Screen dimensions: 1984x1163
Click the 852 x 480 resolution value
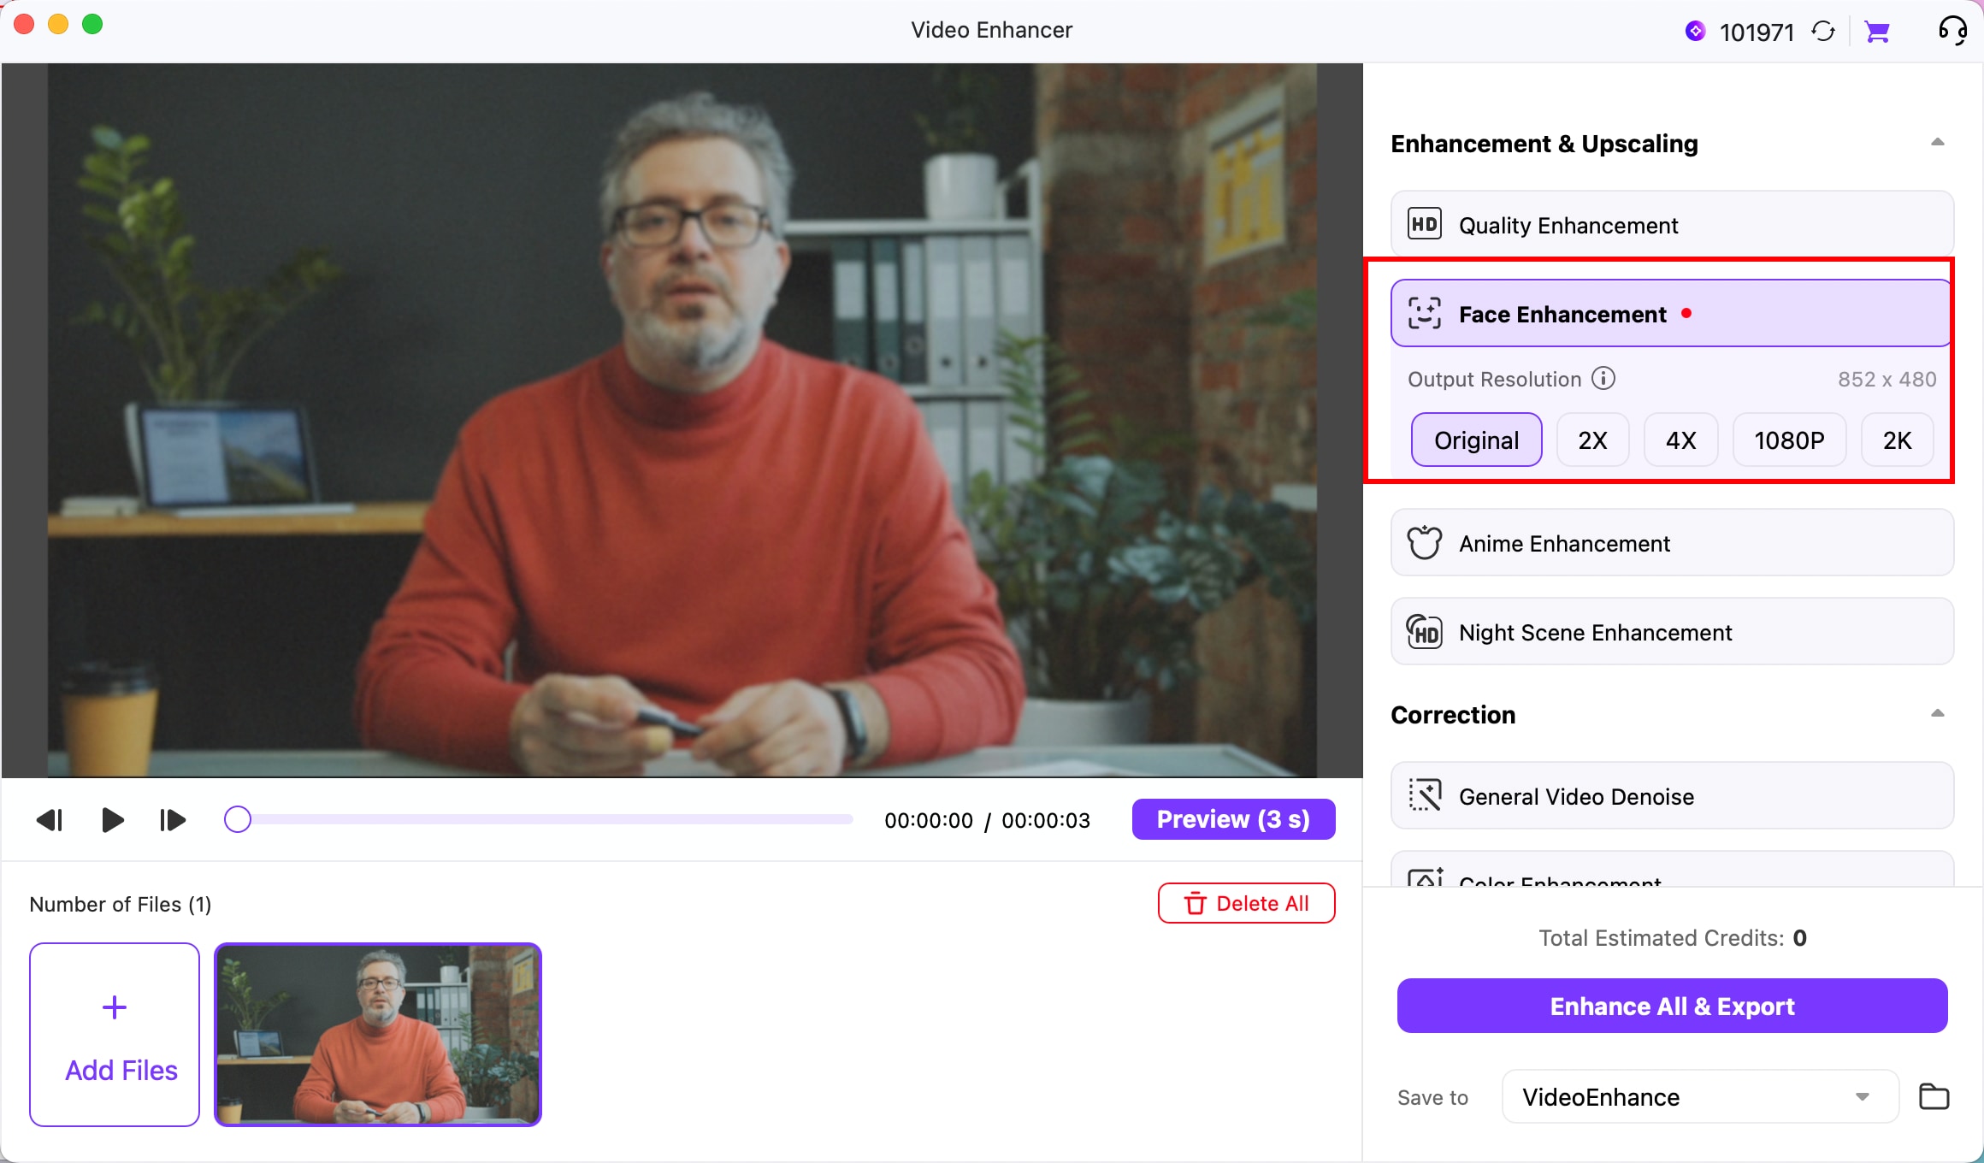[x=1887, y=379]
